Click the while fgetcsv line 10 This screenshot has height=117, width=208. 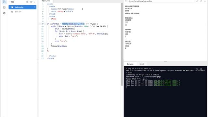[79, 26]
